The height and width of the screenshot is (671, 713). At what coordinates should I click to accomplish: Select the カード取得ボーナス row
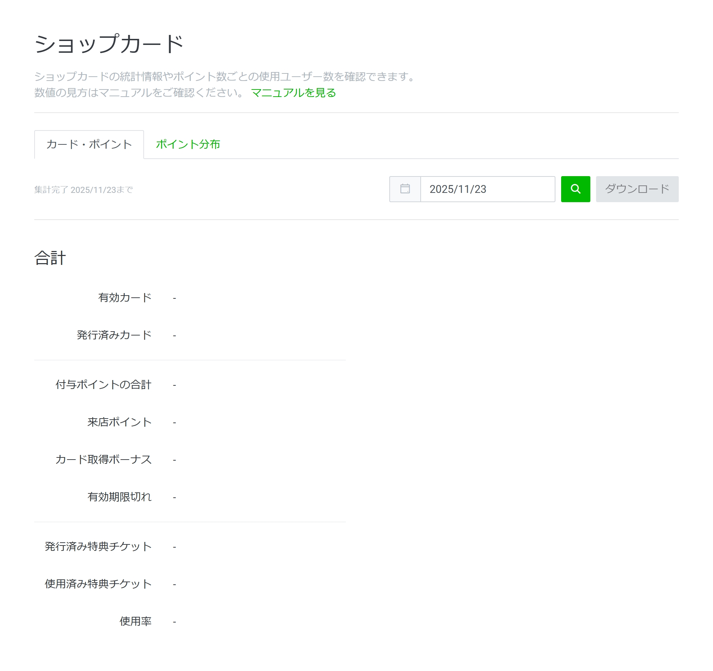pos(103,460)
